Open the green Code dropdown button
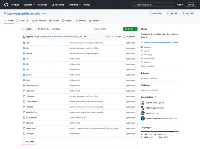The image size is (200, 149). point(130,29)
